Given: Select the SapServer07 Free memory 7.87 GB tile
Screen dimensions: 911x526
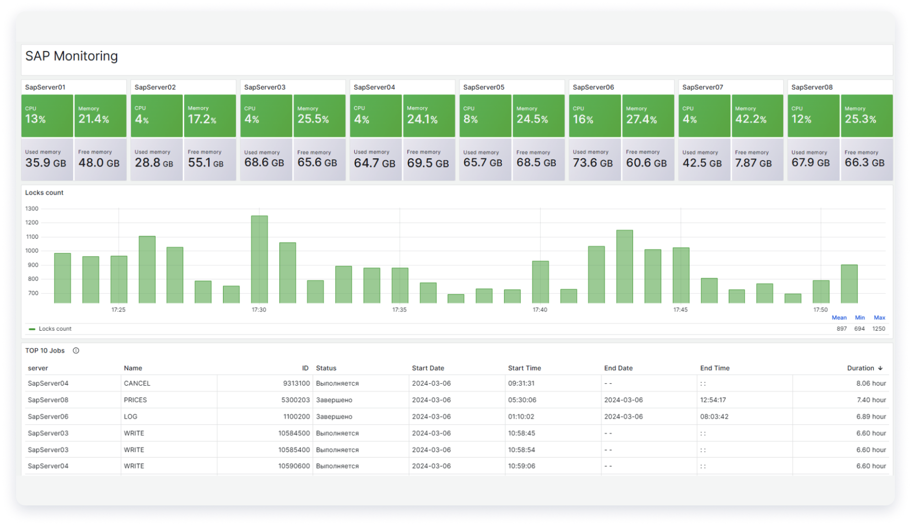Looking at the screenshot, I should click(758, 159).
